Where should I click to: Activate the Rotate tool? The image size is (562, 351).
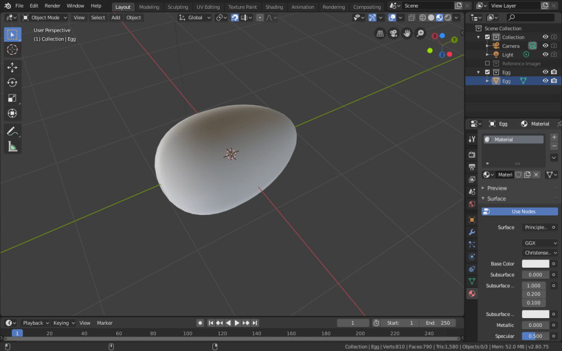coord(12,82)
